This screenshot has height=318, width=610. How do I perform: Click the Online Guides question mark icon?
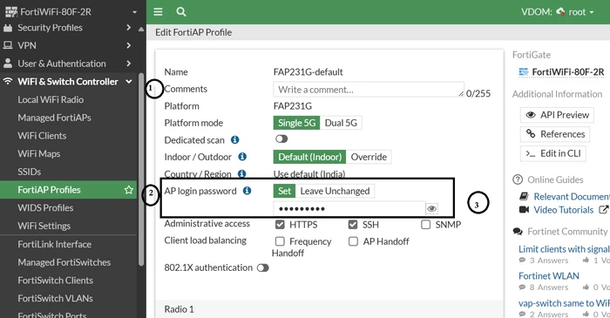[x=518, y=179]
